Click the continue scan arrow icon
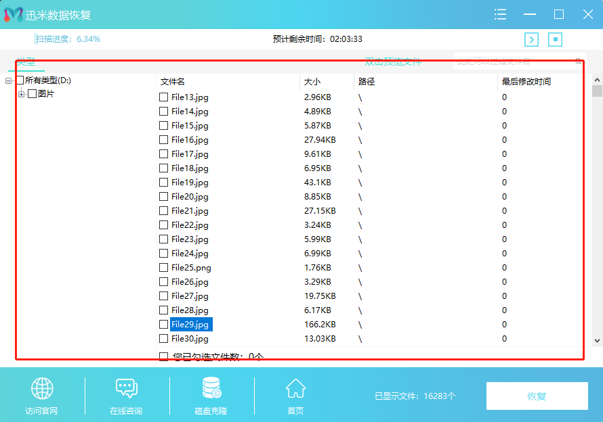The image size is (603, 422). click(532, 39)
